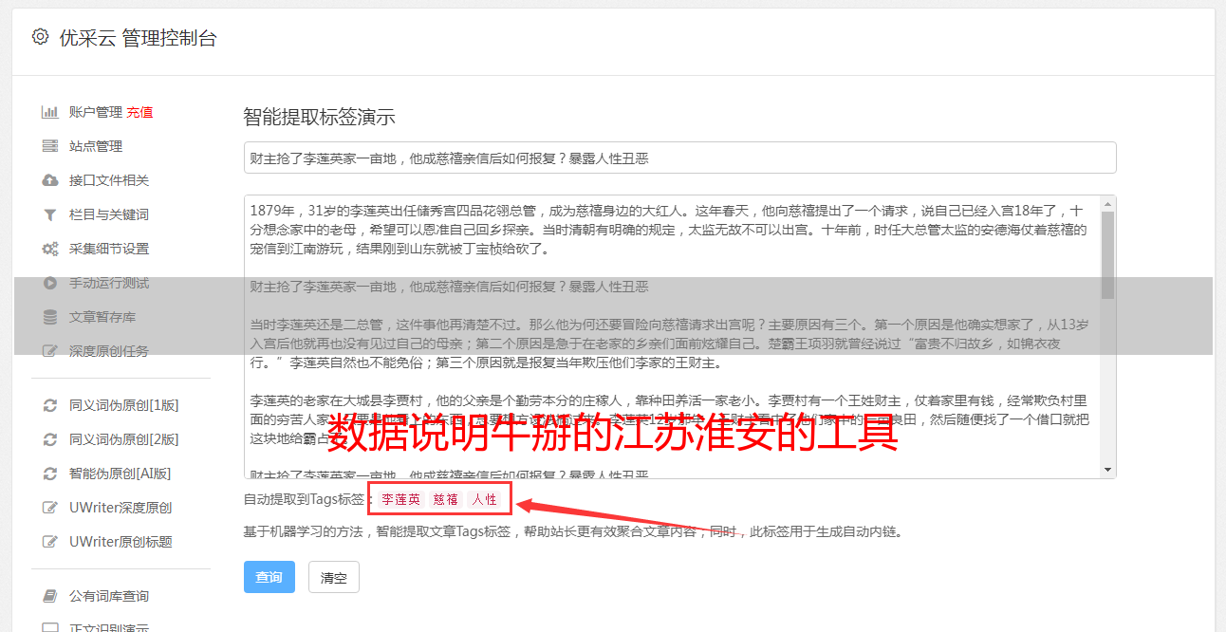Open 账户管理 via its bar chart icon
The height and width of the screenshot is (632, 1226).
coord(50,112)
